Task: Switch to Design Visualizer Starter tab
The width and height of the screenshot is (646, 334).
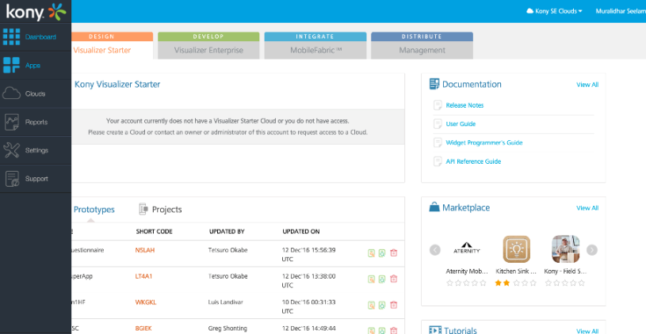Action: (x=112, y=46)
